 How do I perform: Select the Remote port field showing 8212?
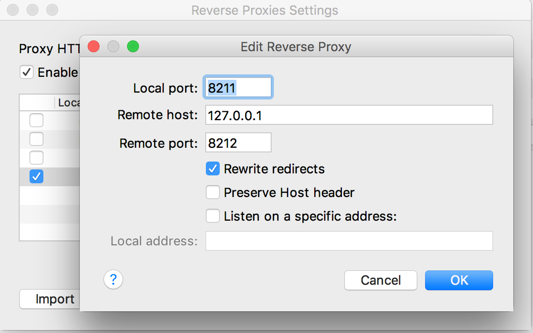tap(238, 143)
